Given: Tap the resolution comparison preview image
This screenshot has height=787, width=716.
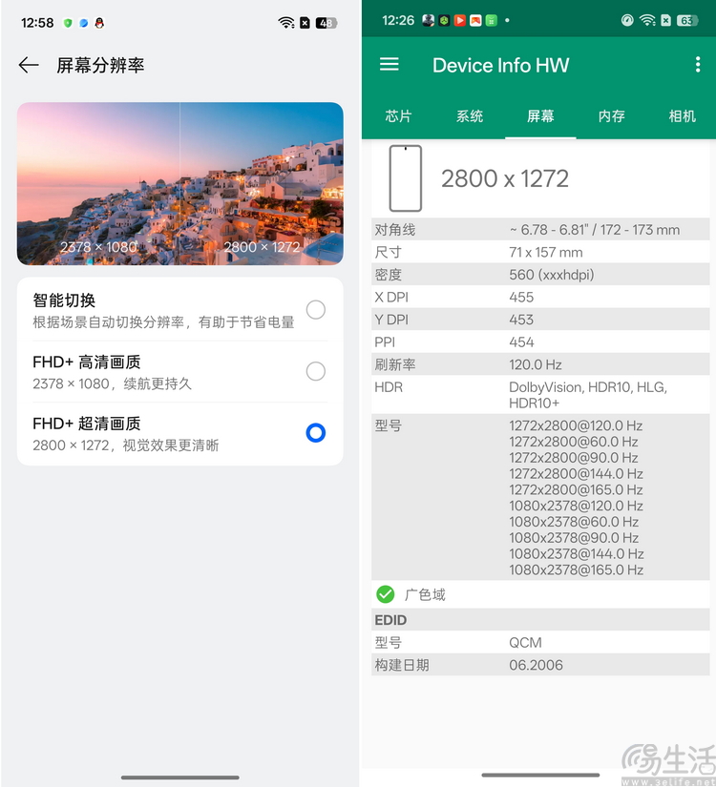Looking at the screenshot, I should (x=179, y=183).
